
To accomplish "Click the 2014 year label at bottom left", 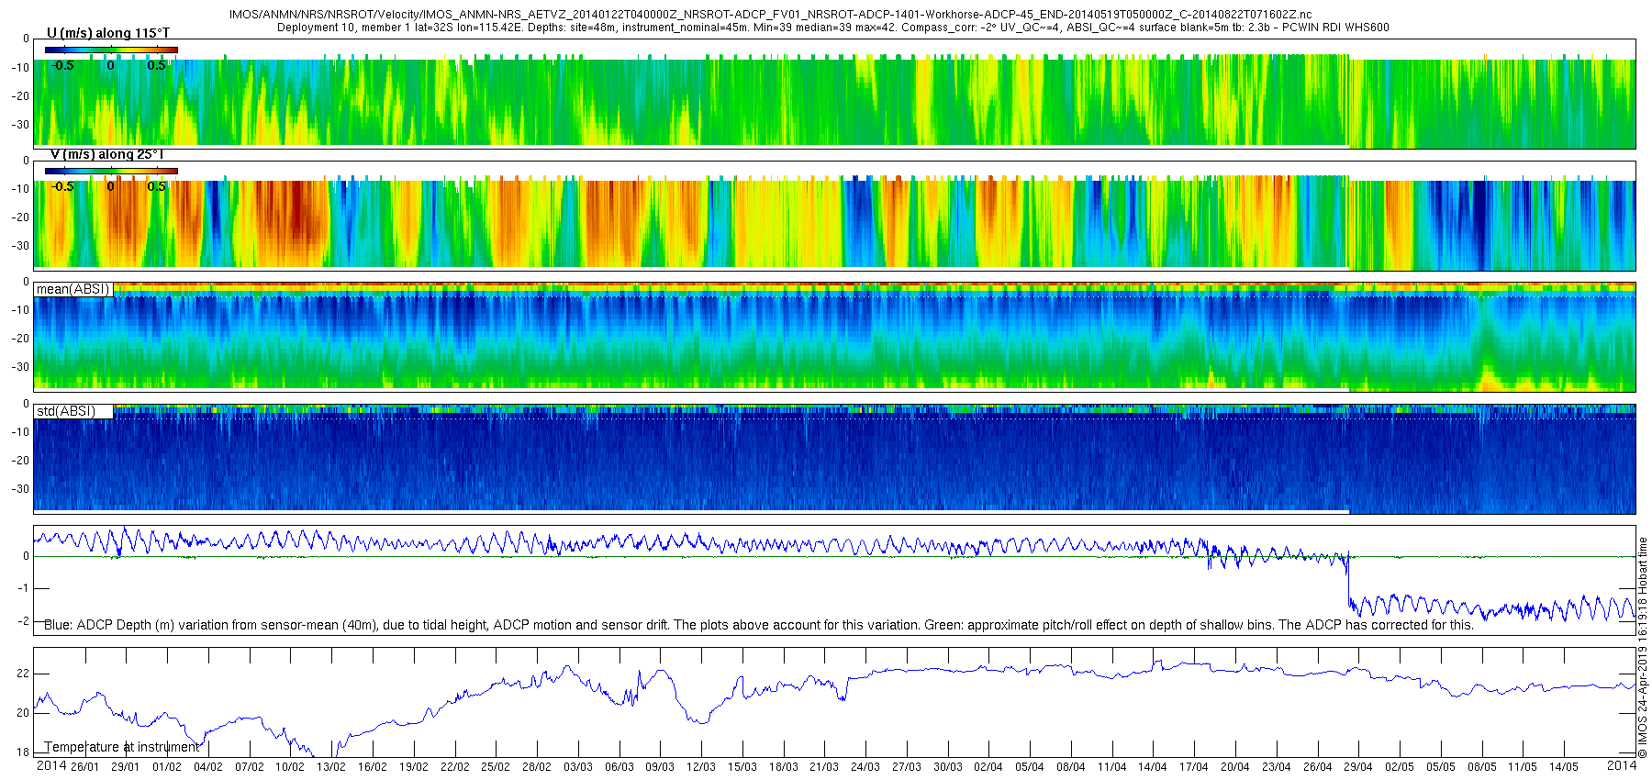I will tap(51, 766).
